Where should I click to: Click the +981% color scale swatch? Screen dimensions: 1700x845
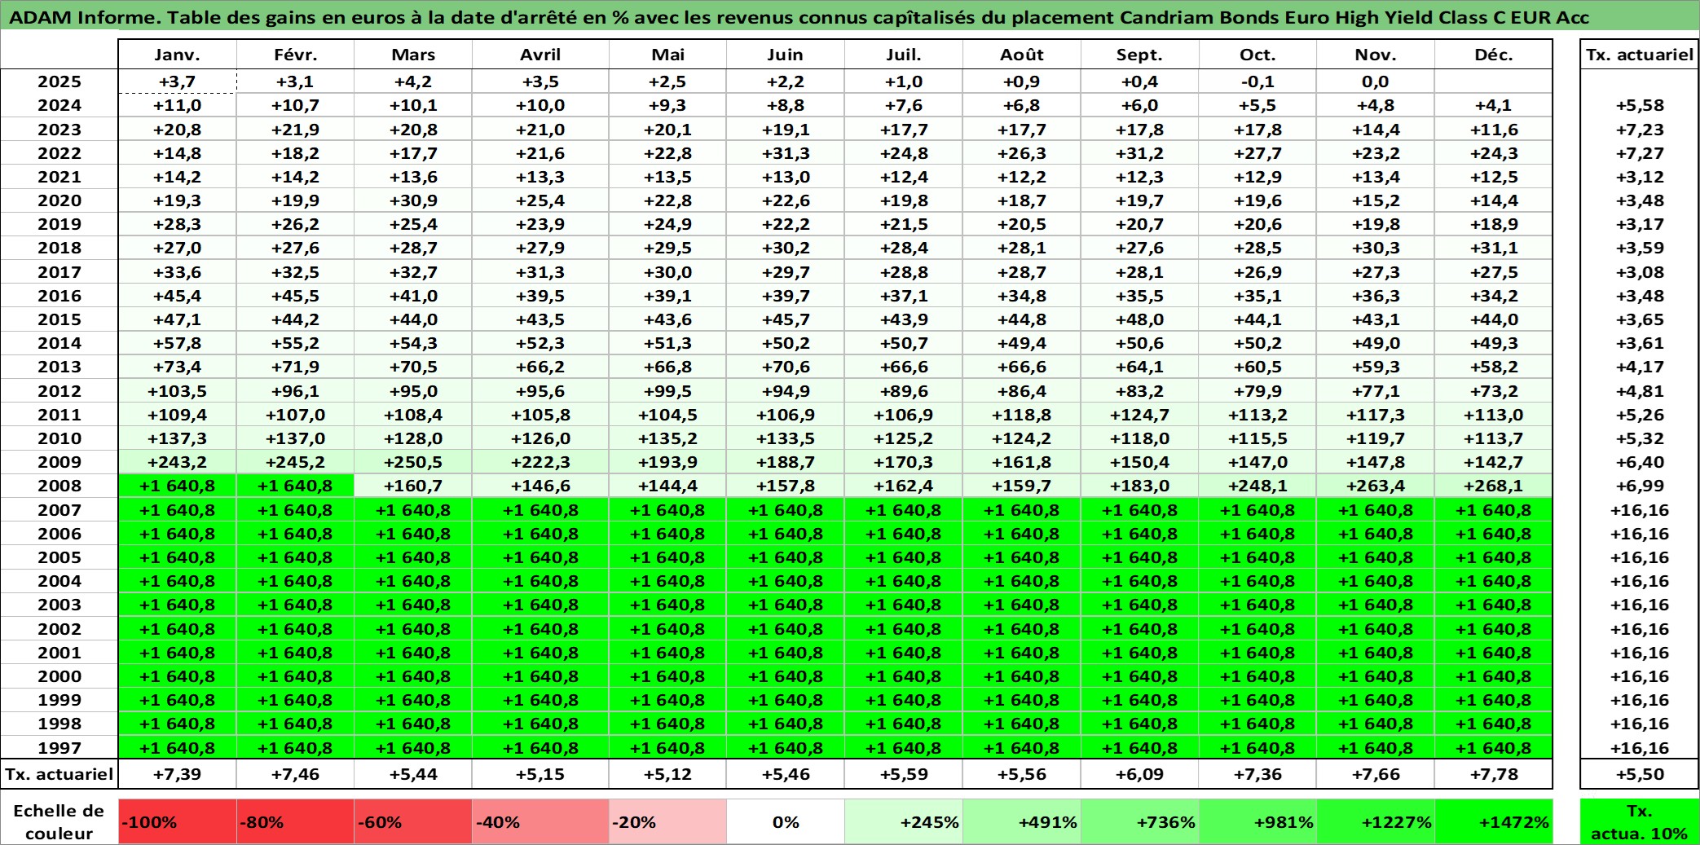click(1257, 821)
